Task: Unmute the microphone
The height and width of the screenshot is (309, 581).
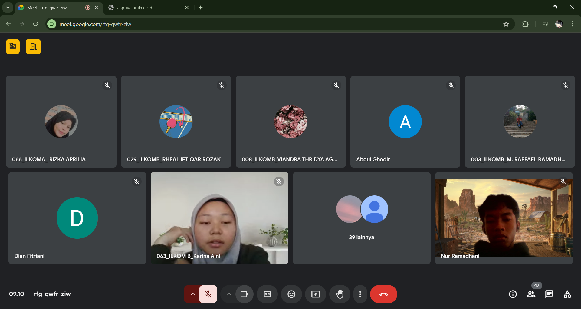Action: pos(208,294)
